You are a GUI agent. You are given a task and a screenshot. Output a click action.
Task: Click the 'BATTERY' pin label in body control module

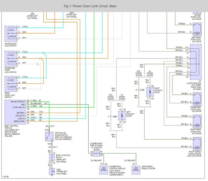20,113
